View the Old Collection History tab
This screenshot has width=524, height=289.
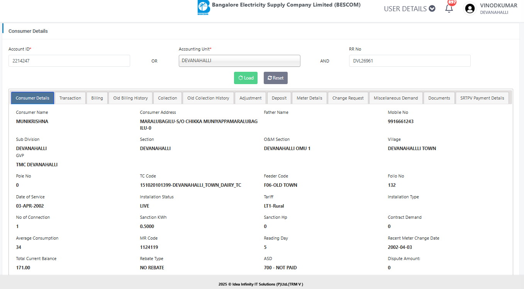pos(208,98)
